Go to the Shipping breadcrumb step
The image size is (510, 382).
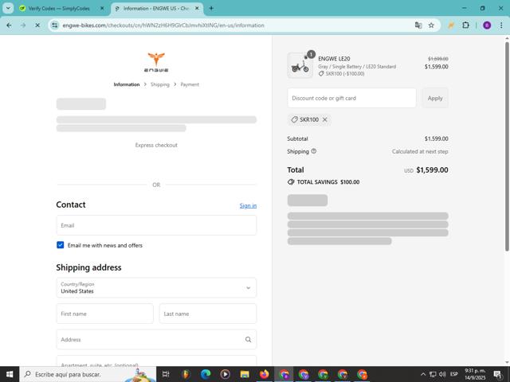159,84
